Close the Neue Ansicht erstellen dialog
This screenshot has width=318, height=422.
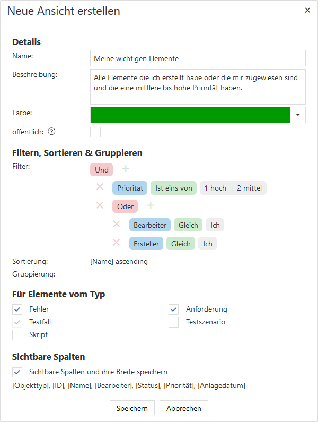[x=307, y=10]
